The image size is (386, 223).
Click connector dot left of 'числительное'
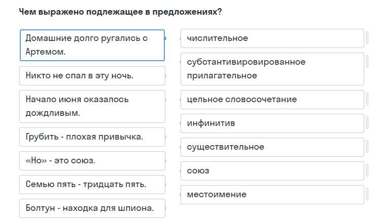tap(181, 38)
